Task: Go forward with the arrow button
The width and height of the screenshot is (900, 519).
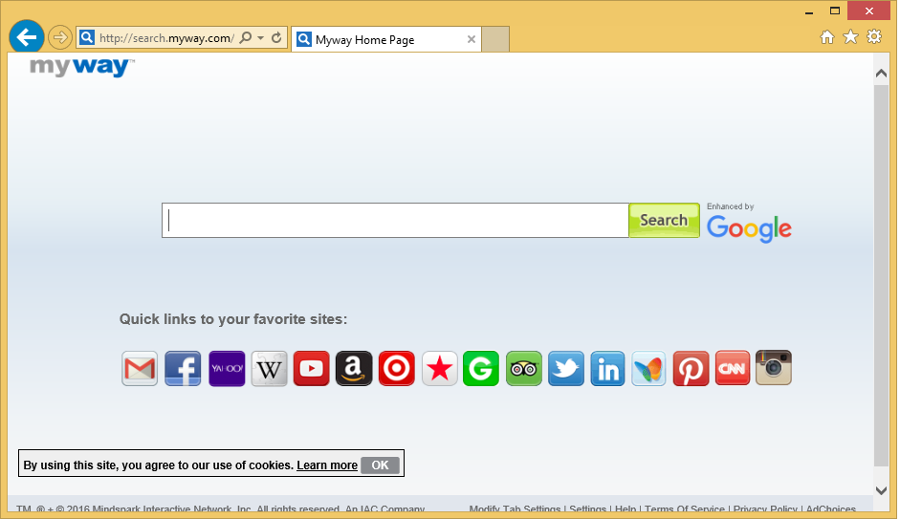Action: [x=59, y=38]
